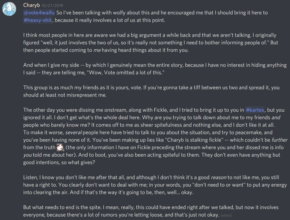Image resolution: width=290 pixels, height=220 pixels.
Task: Click the italicized word "reason"
Action: point(219,177)
